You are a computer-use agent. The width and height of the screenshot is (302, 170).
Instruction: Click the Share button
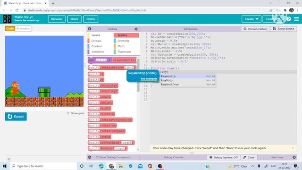point(75,19)
